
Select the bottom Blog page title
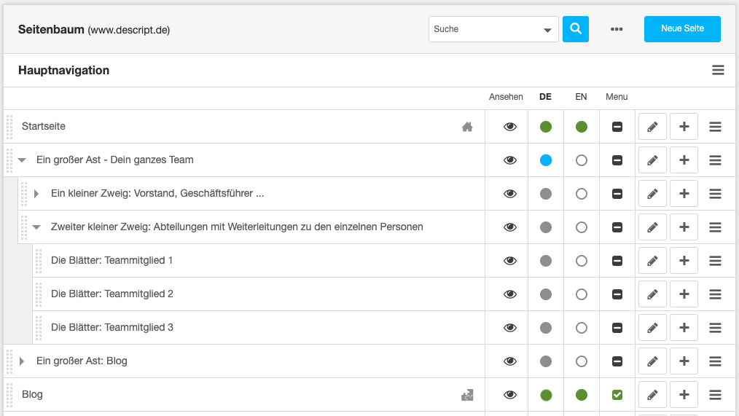(x=32, y=394)
